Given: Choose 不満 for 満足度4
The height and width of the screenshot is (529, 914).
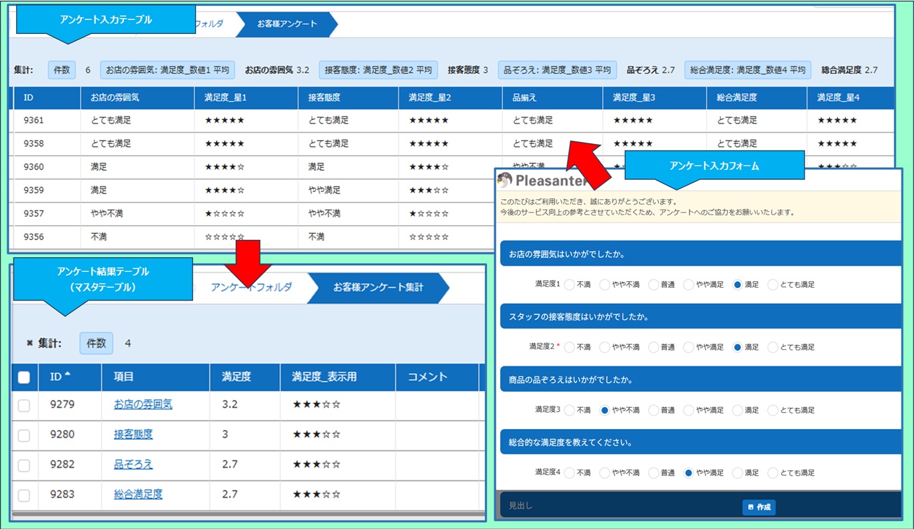Looking at the screenshot, I should click(x=570, y=472).
